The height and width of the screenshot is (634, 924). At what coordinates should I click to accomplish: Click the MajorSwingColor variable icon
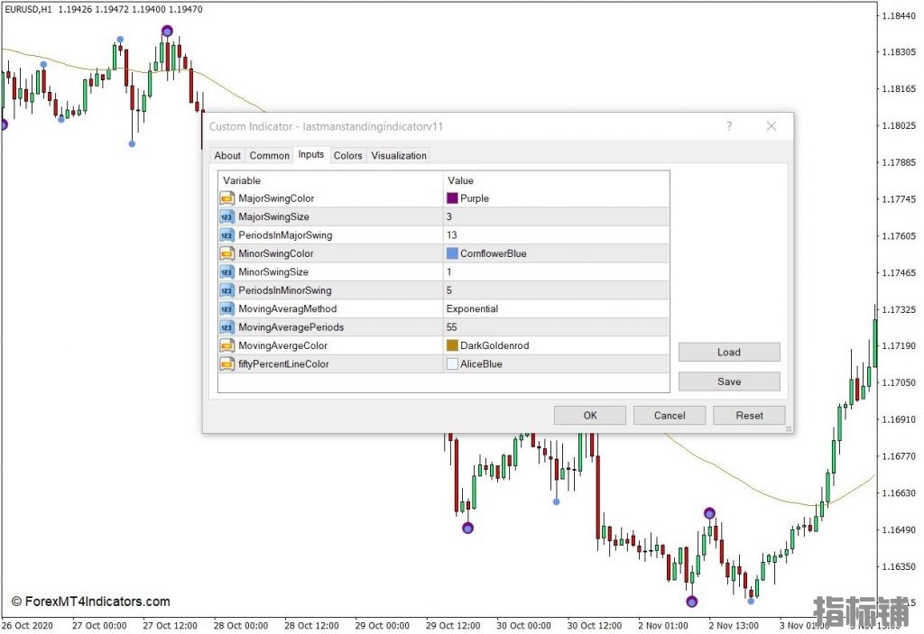(x=226, y=198)
